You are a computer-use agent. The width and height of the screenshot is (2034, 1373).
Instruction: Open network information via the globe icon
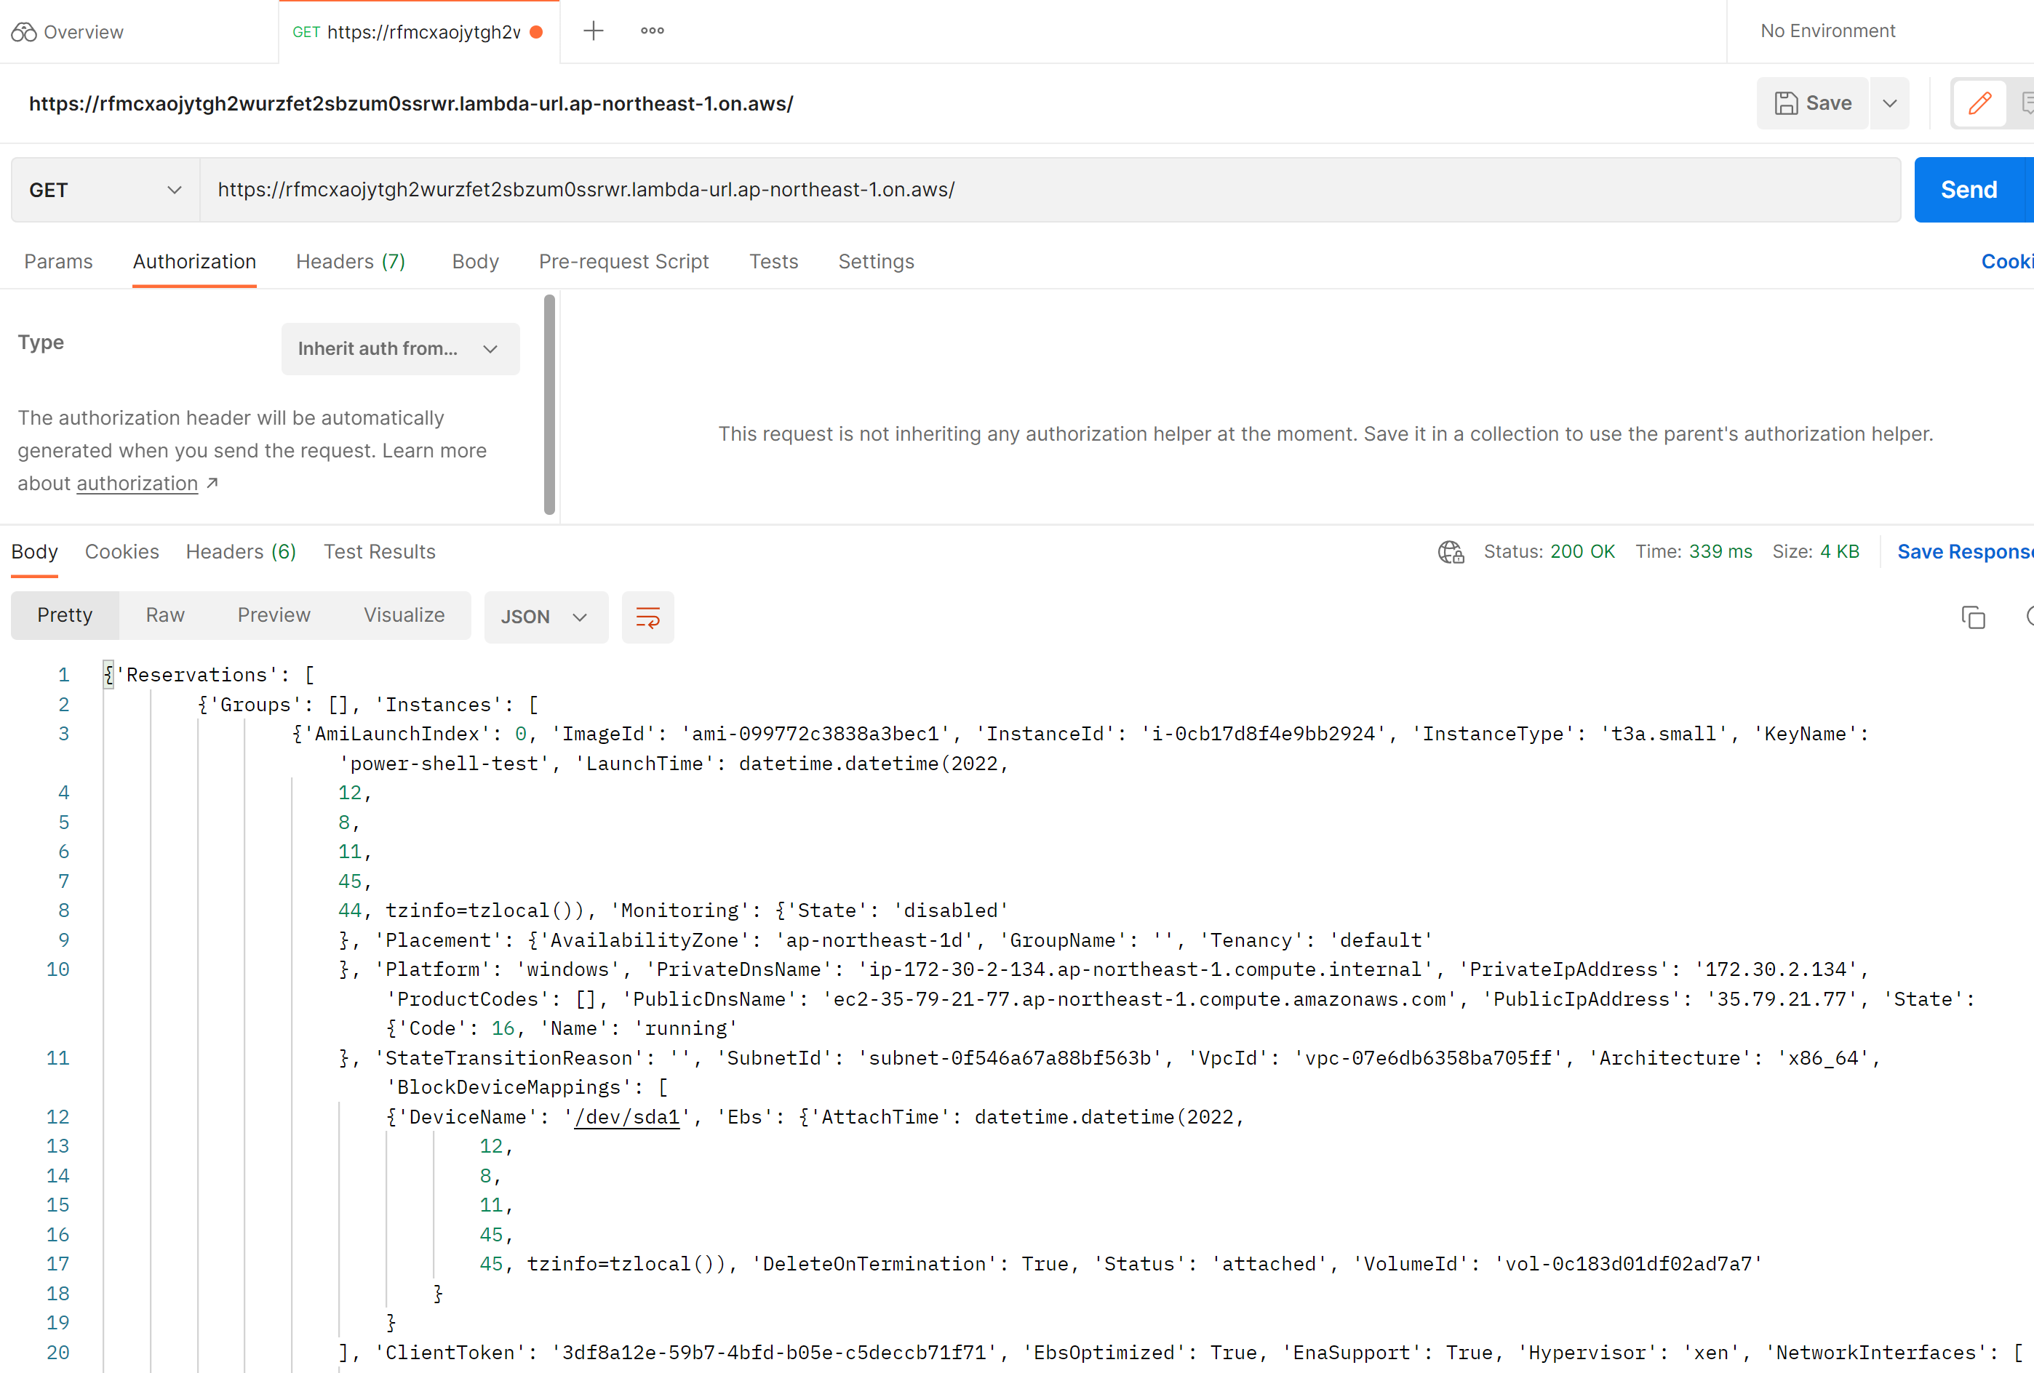(x=1451, y=551)
